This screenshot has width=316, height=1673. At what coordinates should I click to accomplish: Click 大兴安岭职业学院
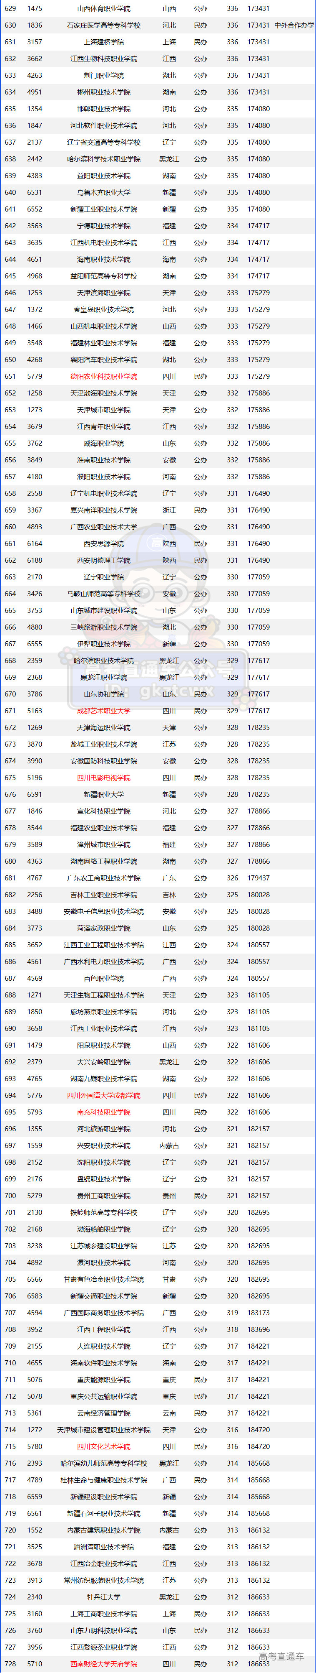point(104,1062)
